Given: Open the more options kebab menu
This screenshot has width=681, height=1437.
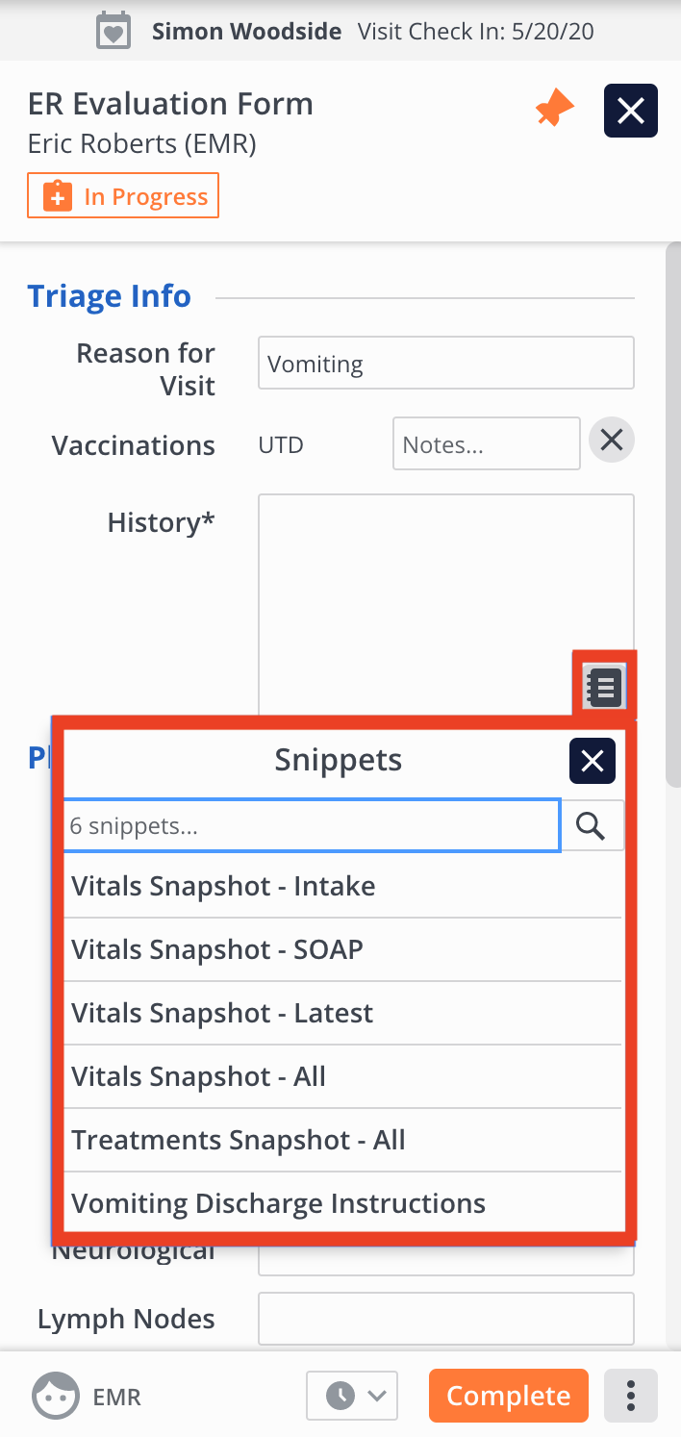Looking at the screenshot, I should click(630, 1396).
